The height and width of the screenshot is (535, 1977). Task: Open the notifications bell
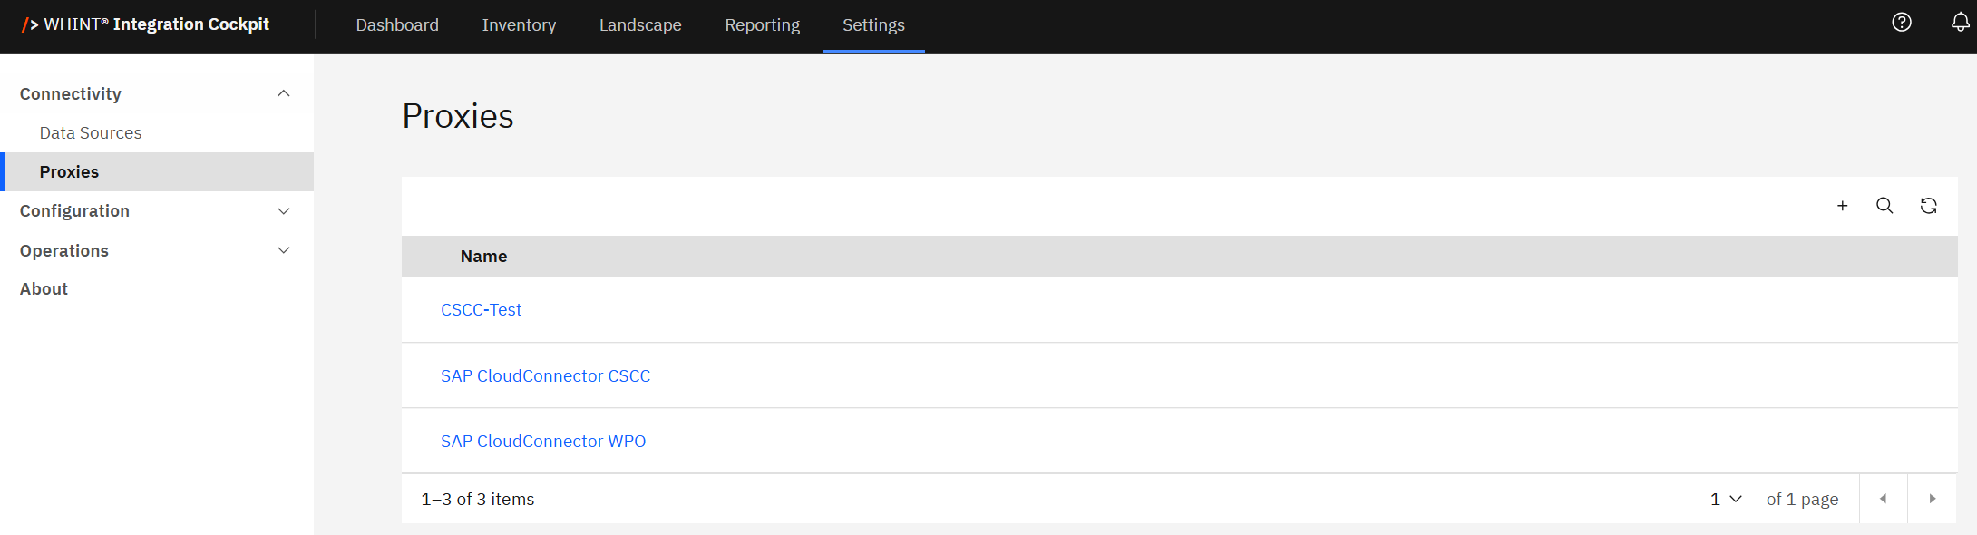1960,23
